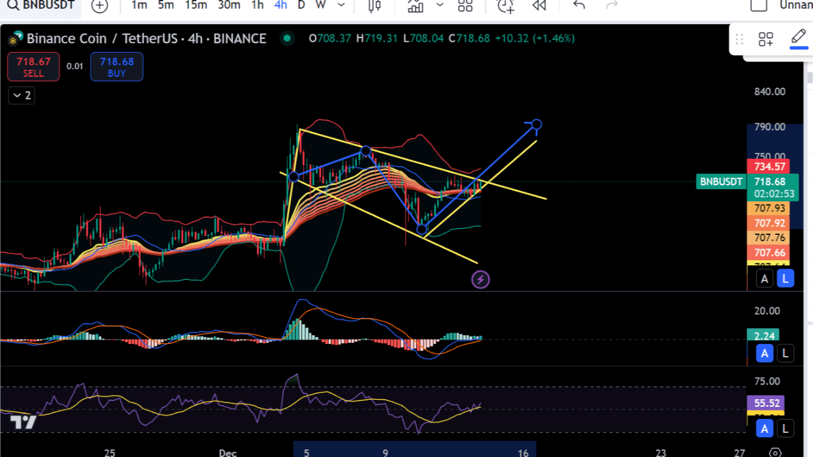
Task: Open the chart settings gear icon
Action: (775, 453)
